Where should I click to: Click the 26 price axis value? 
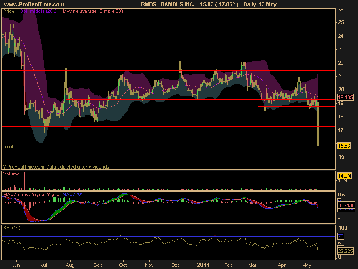341,11
